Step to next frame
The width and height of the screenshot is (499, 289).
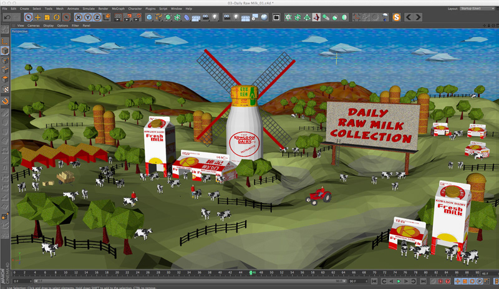406,282
